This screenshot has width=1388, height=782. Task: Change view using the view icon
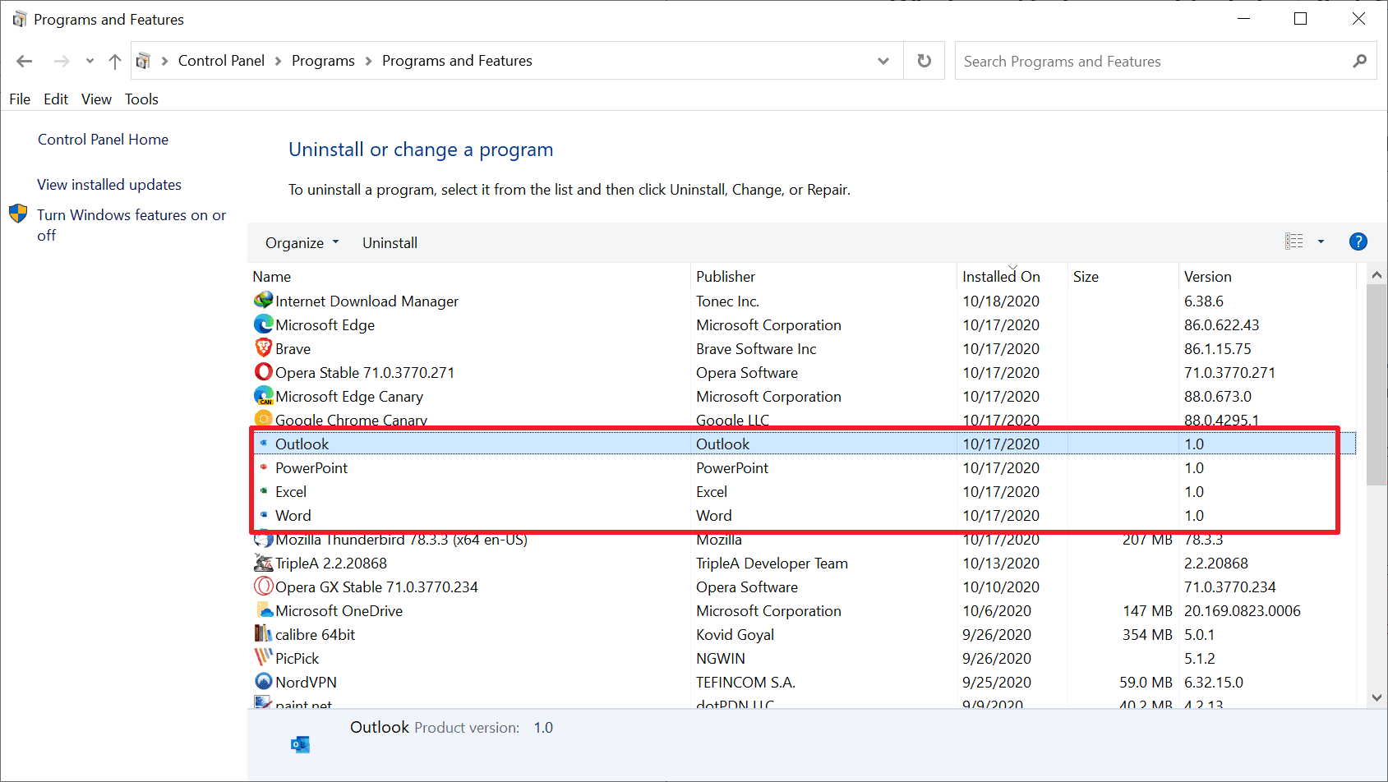[1294, 241]
